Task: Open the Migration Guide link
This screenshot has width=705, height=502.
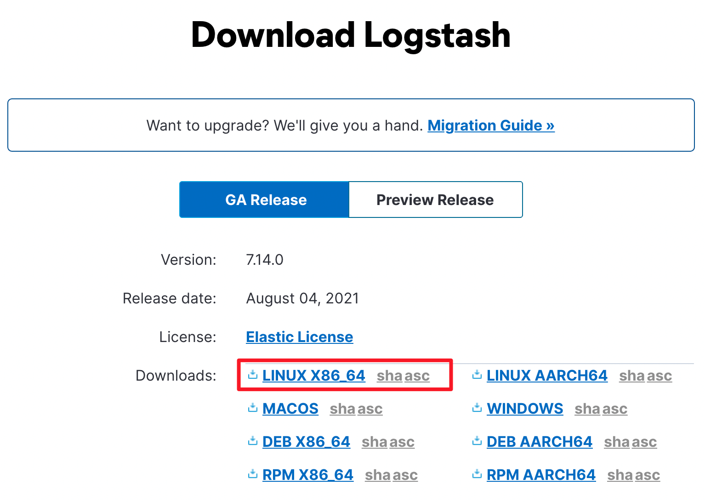Action: pyautogui.click(x=491, y=125)
